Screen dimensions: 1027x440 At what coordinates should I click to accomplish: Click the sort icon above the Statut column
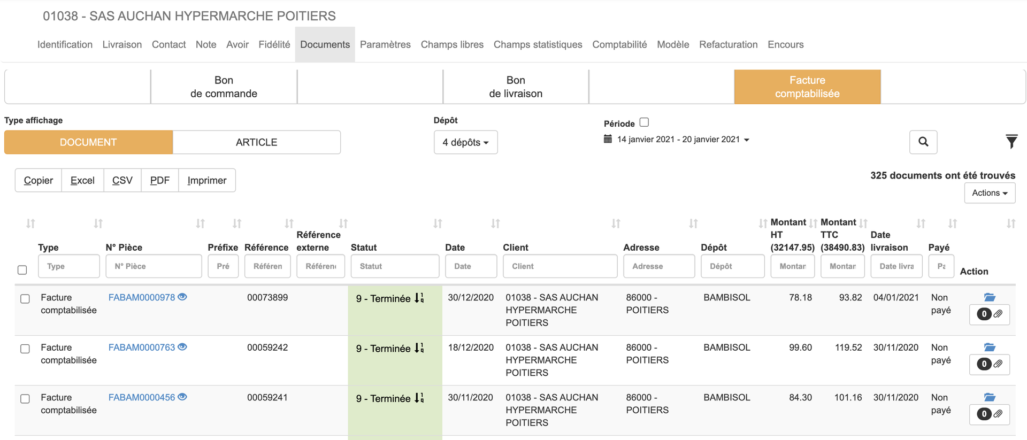(438, 223)
